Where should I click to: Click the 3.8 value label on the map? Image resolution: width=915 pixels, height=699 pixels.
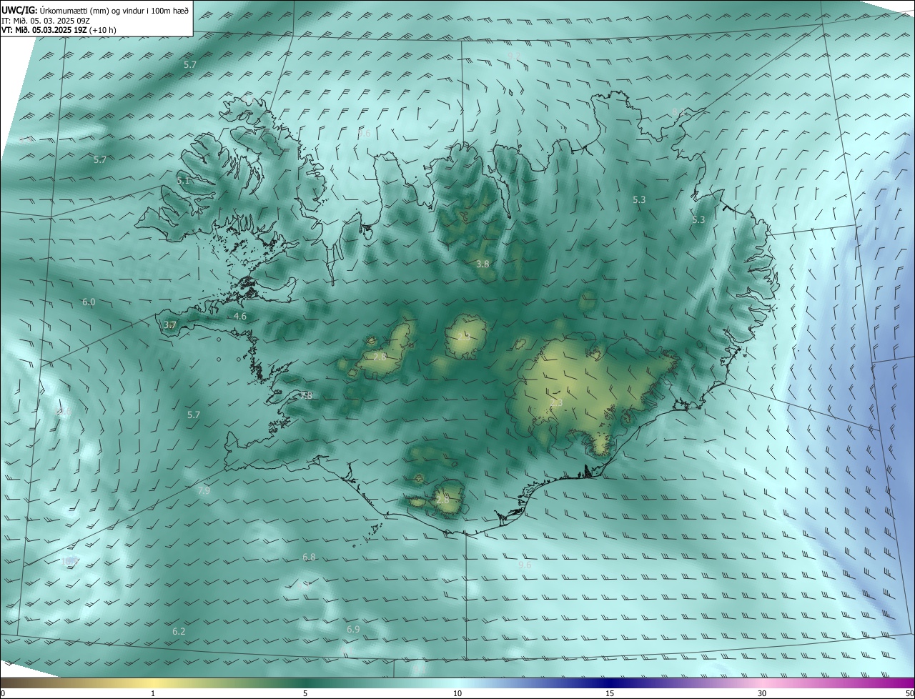pos(483,264)
